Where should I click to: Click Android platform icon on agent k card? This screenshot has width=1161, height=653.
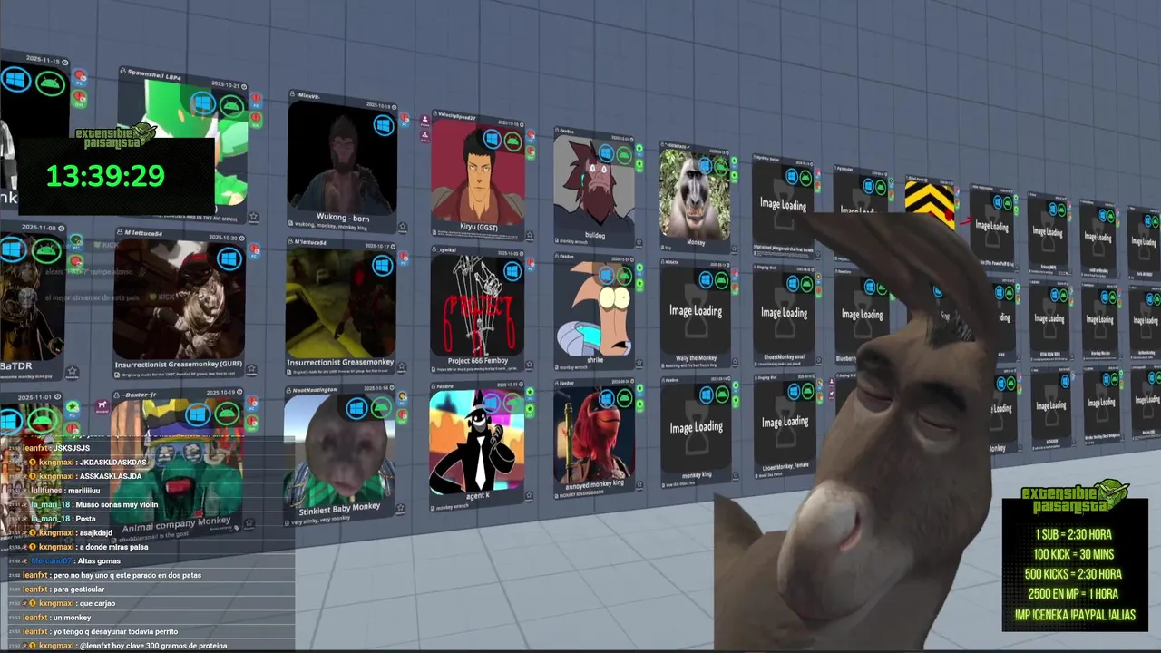pyautogui.click(x=513, y=404)
